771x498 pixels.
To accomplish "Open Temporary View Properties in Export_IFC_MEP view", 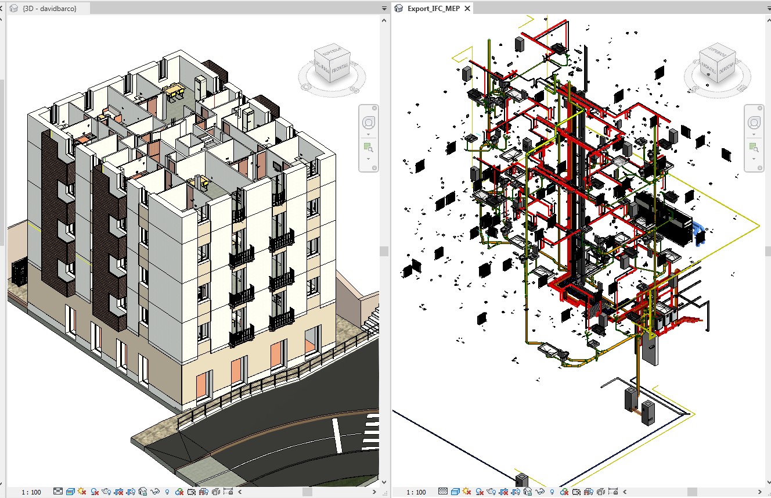I will [x=577, y=492].
